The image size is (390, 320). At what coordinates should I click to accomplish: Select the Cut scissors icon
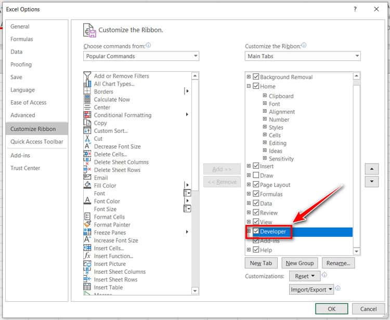click(87, 139)
